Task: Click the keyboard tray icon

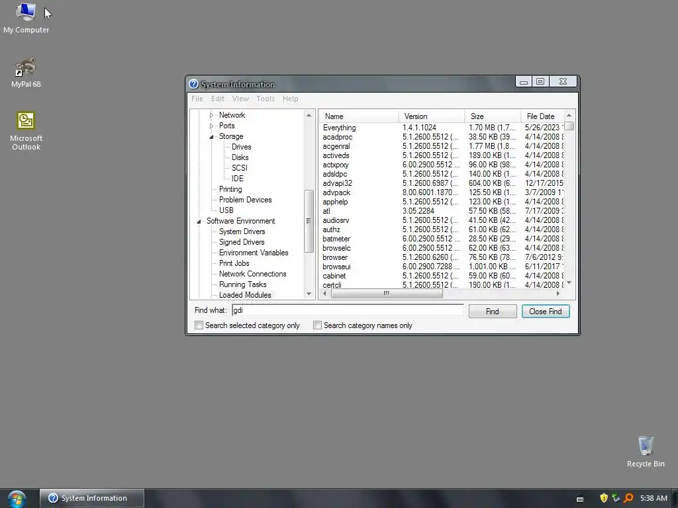Action: click(580, 499)
